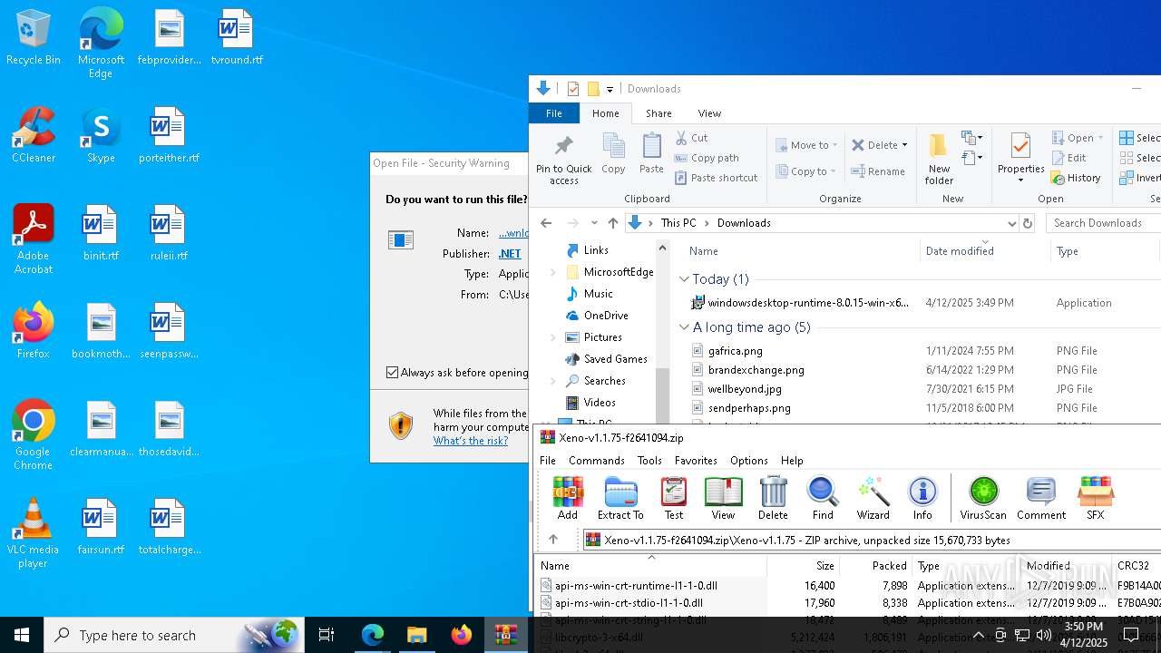Image resolution: width=1161 pixels, height=653 pixels.
Task: Click the SFX icon in WinRAR
Action: (1096, 498)
